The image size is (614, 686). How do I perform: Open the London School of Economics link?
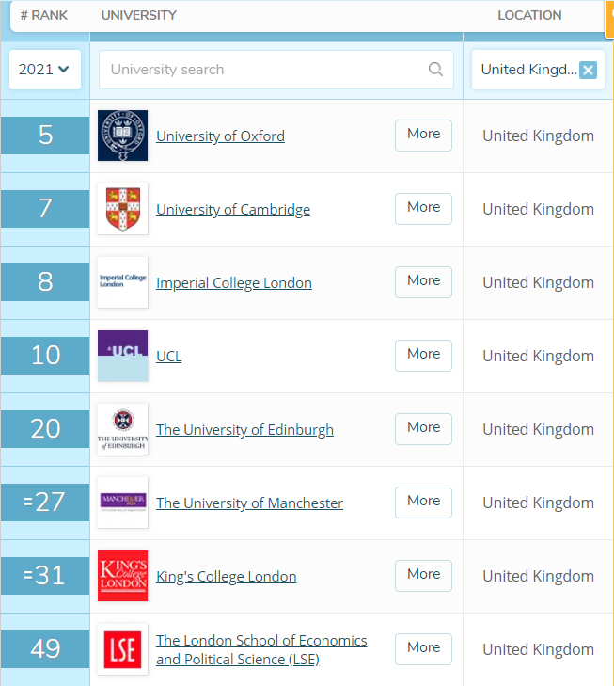tap(261, 649)
